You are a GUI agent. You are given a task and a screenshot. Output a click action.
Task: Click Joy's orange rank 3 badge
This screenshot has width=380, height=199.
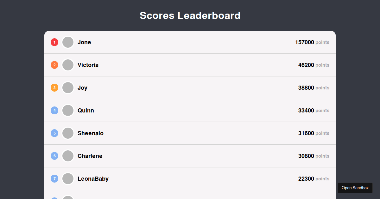click(x=54, y=87)
